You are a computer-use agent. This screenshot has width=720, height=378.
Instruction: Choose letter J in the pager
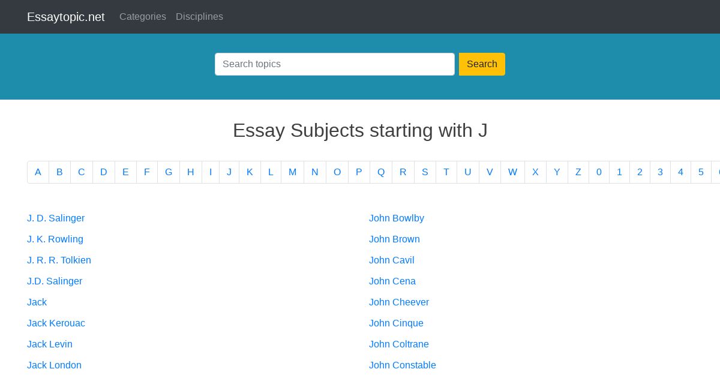pyautogui.click(x=229, y=172)
